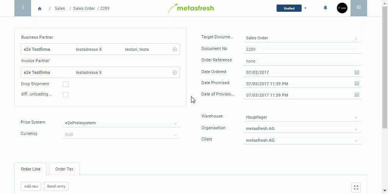Click the Batch entry button
Viewport: 388px width, 194px height.
click(56, 186)
